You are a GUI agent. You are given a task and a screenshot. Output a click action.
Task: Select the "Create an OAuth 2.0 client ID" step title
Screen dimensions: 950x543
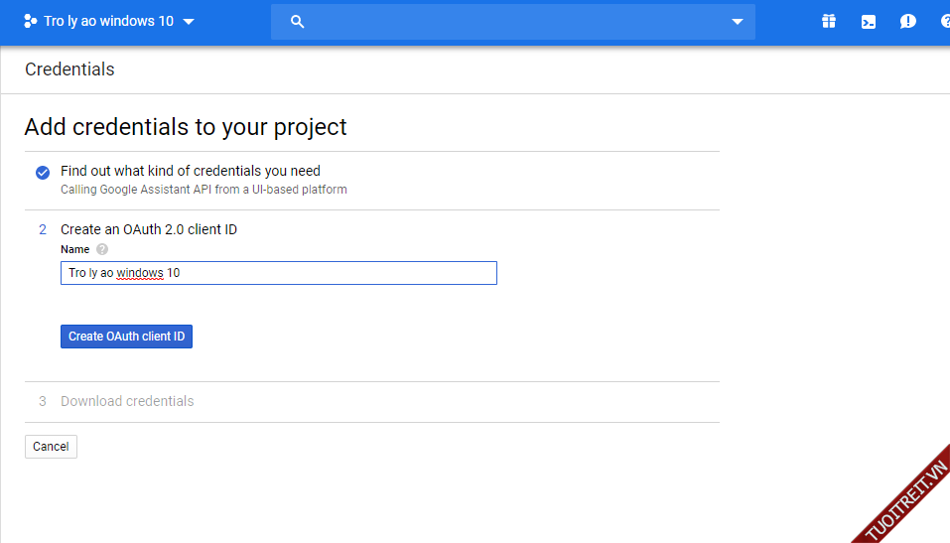click(149, 229)
